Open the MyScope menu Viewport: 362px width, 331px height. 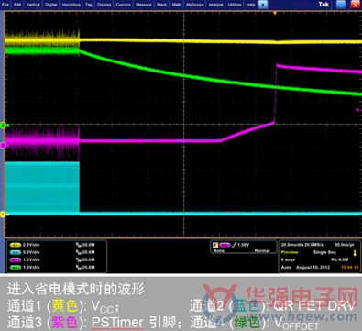(195, 5)
